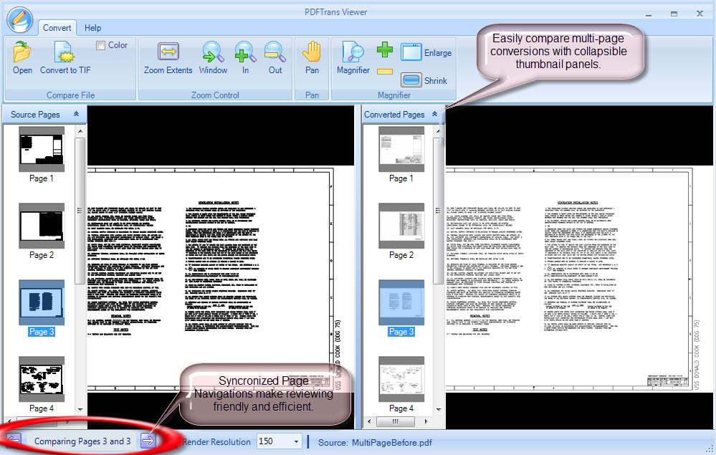Viewport: 716px width, 455px height.
Task: Click the green plus magnifier icon
Action: pos(384,49)
